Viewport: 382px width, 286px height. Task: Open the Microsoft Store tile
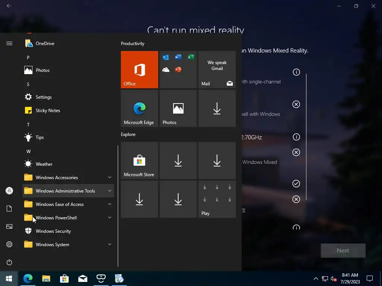click(x=140, y=161)
